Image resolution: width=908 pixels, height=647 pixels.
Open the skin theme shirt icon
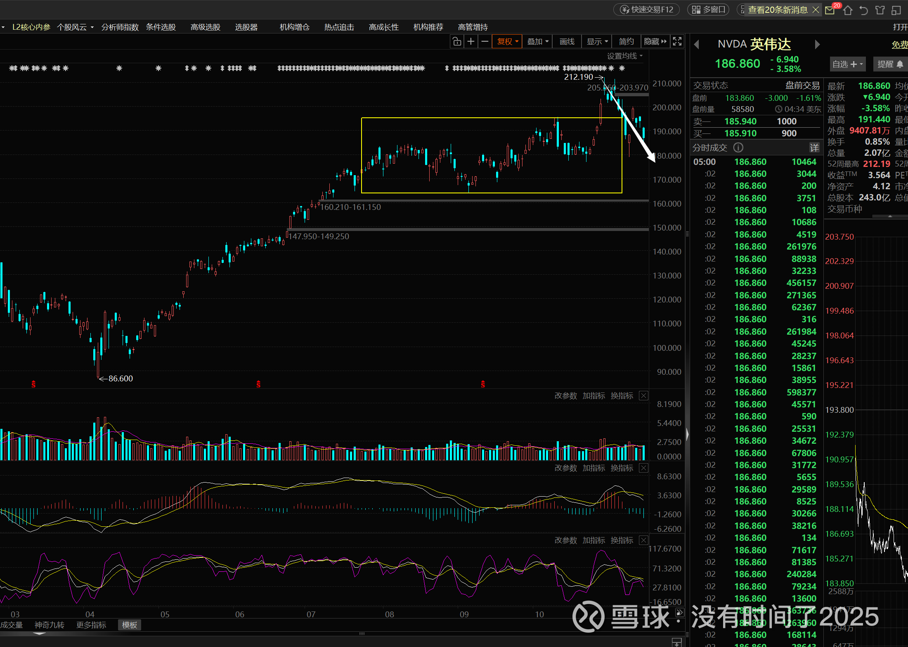[x=880, y=10]
